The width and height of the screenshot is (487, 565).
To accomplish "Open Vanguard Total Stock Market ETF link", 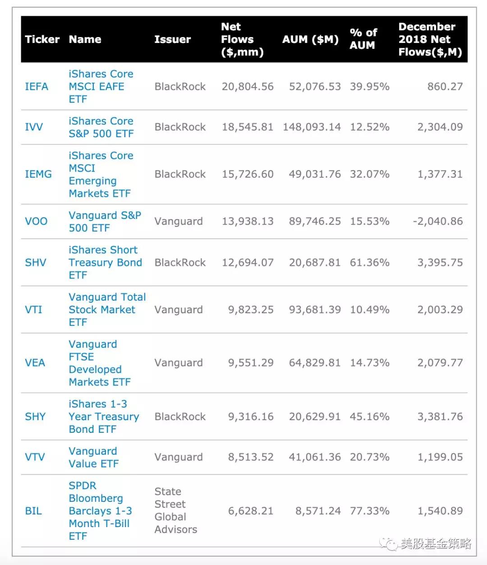I will click(107, 310).
